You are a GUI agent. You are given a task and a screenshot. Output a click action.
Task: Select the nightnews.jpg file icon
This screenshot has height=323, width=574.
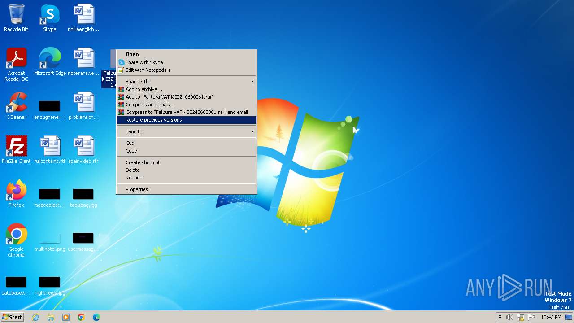tap(50, 286)
